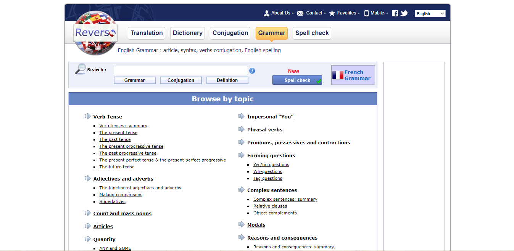514x251 pixels.
Task: Open the Conjugation tab
Action: pyautogui.click(x=230, y=33)
